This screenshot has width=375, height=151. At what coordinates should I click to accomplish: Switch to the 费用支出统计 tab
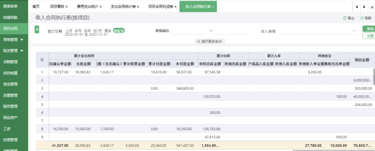(x=87, y=7)
